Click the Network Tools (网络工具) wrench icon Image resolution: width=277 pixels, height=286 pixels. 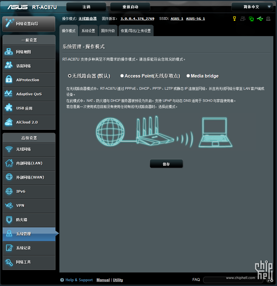coord(9,262)
